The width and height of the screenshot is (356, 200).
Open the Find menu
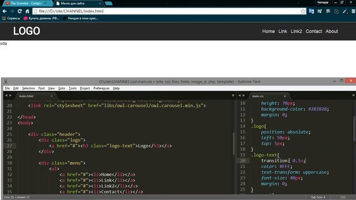tap(41, 88)
